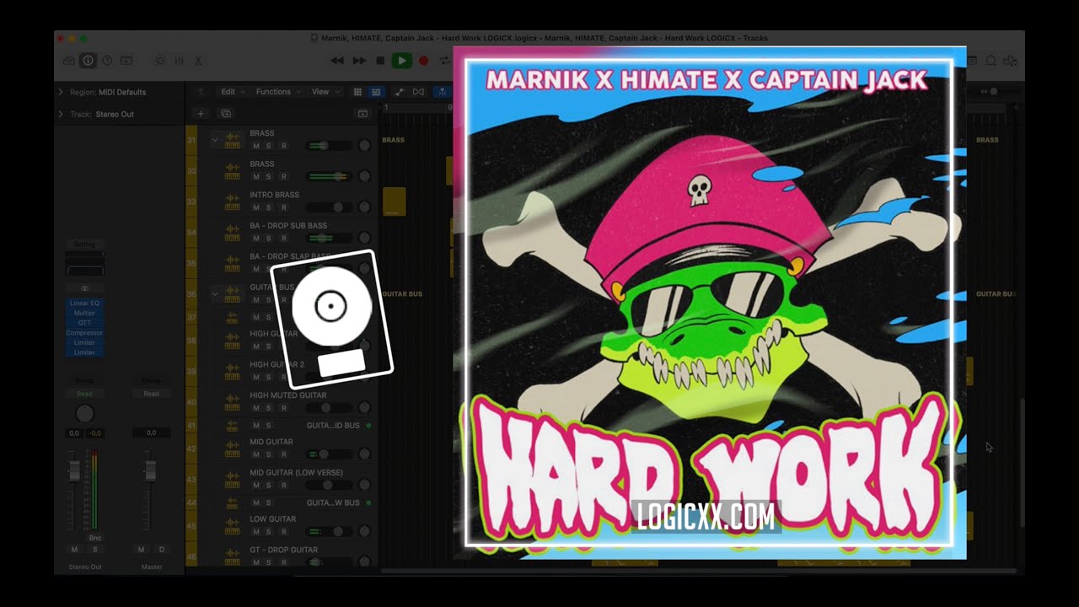This screenshot has height=607, width=1079.
Task: Click the Bnc bounce button
Action: click(95, 538)
